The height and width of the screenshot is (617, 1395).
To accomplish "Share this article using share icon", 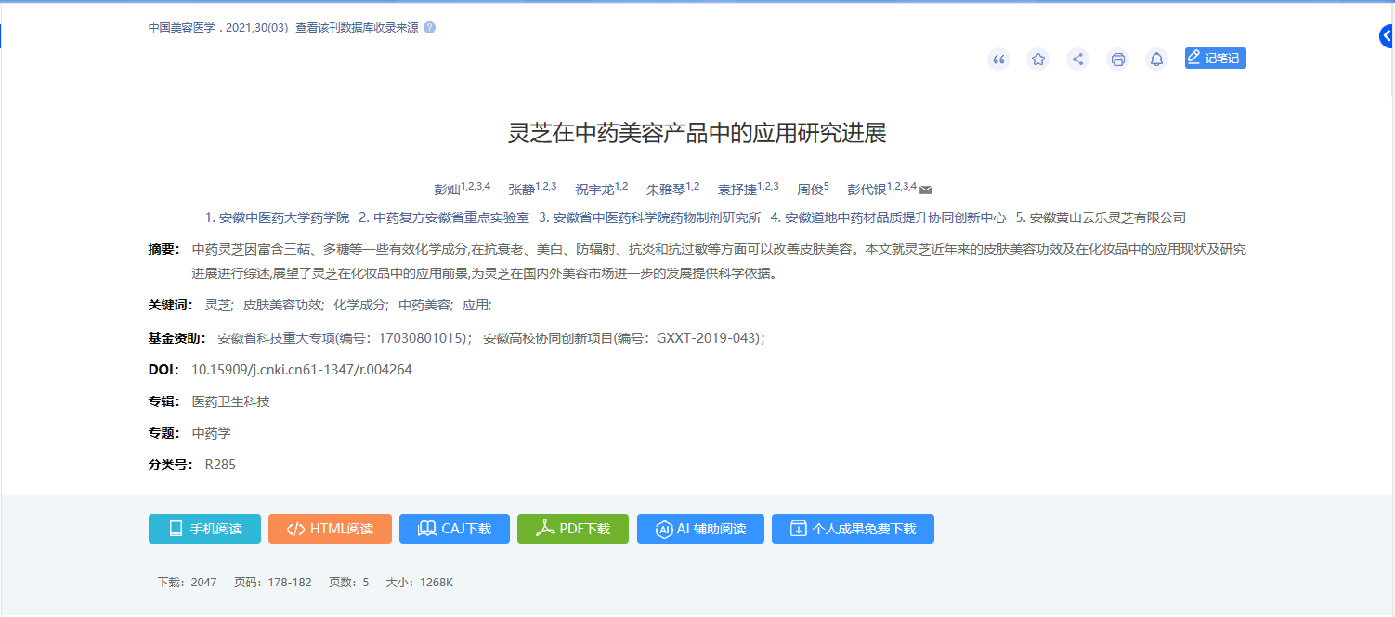I will 1077,59.
